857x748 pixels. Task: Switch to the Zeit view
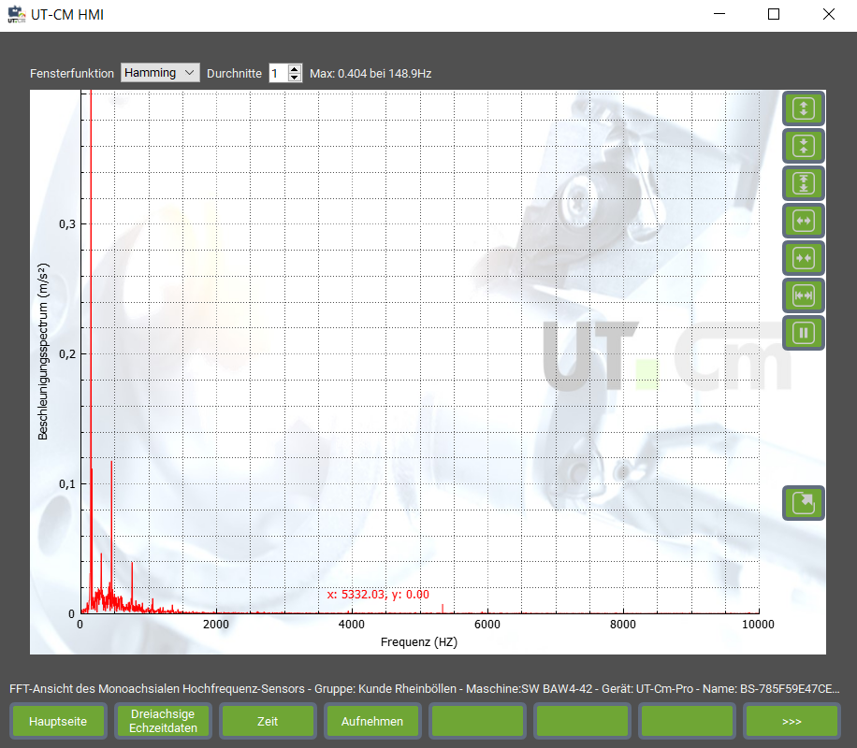[x=268, y=721]
